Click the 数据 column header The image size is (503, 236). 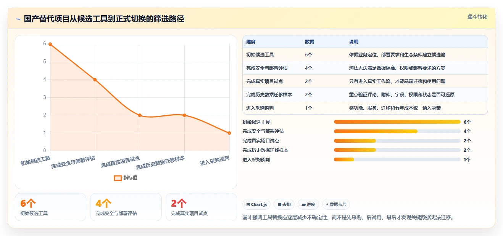(310, 42)
